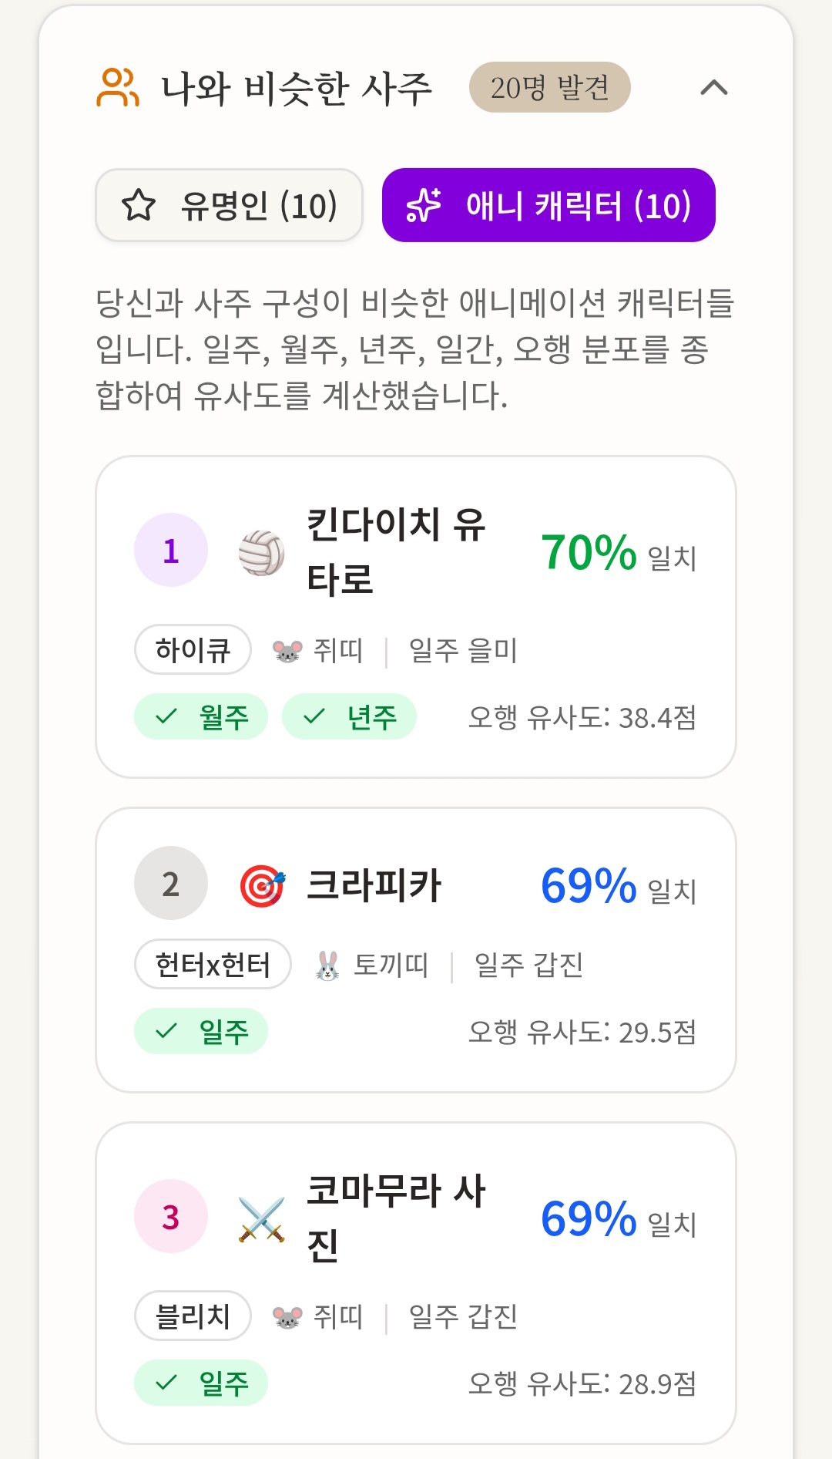Viewport: 832px width, 1459px height.
Task: Click the rank 1 number badge
Action: point(171,551)
